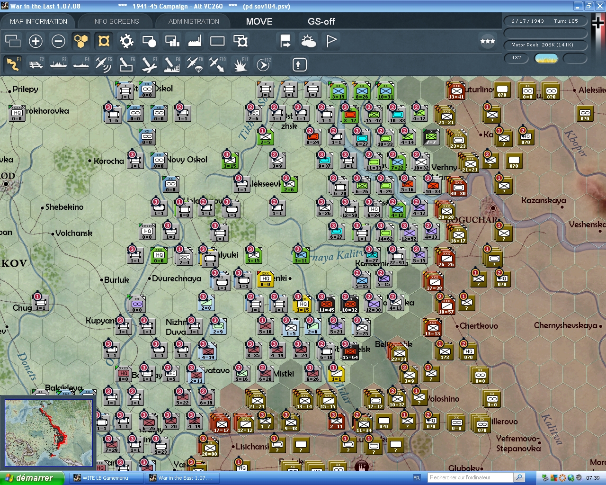Select the 15=64 armored unit counter

pos(350,352)
